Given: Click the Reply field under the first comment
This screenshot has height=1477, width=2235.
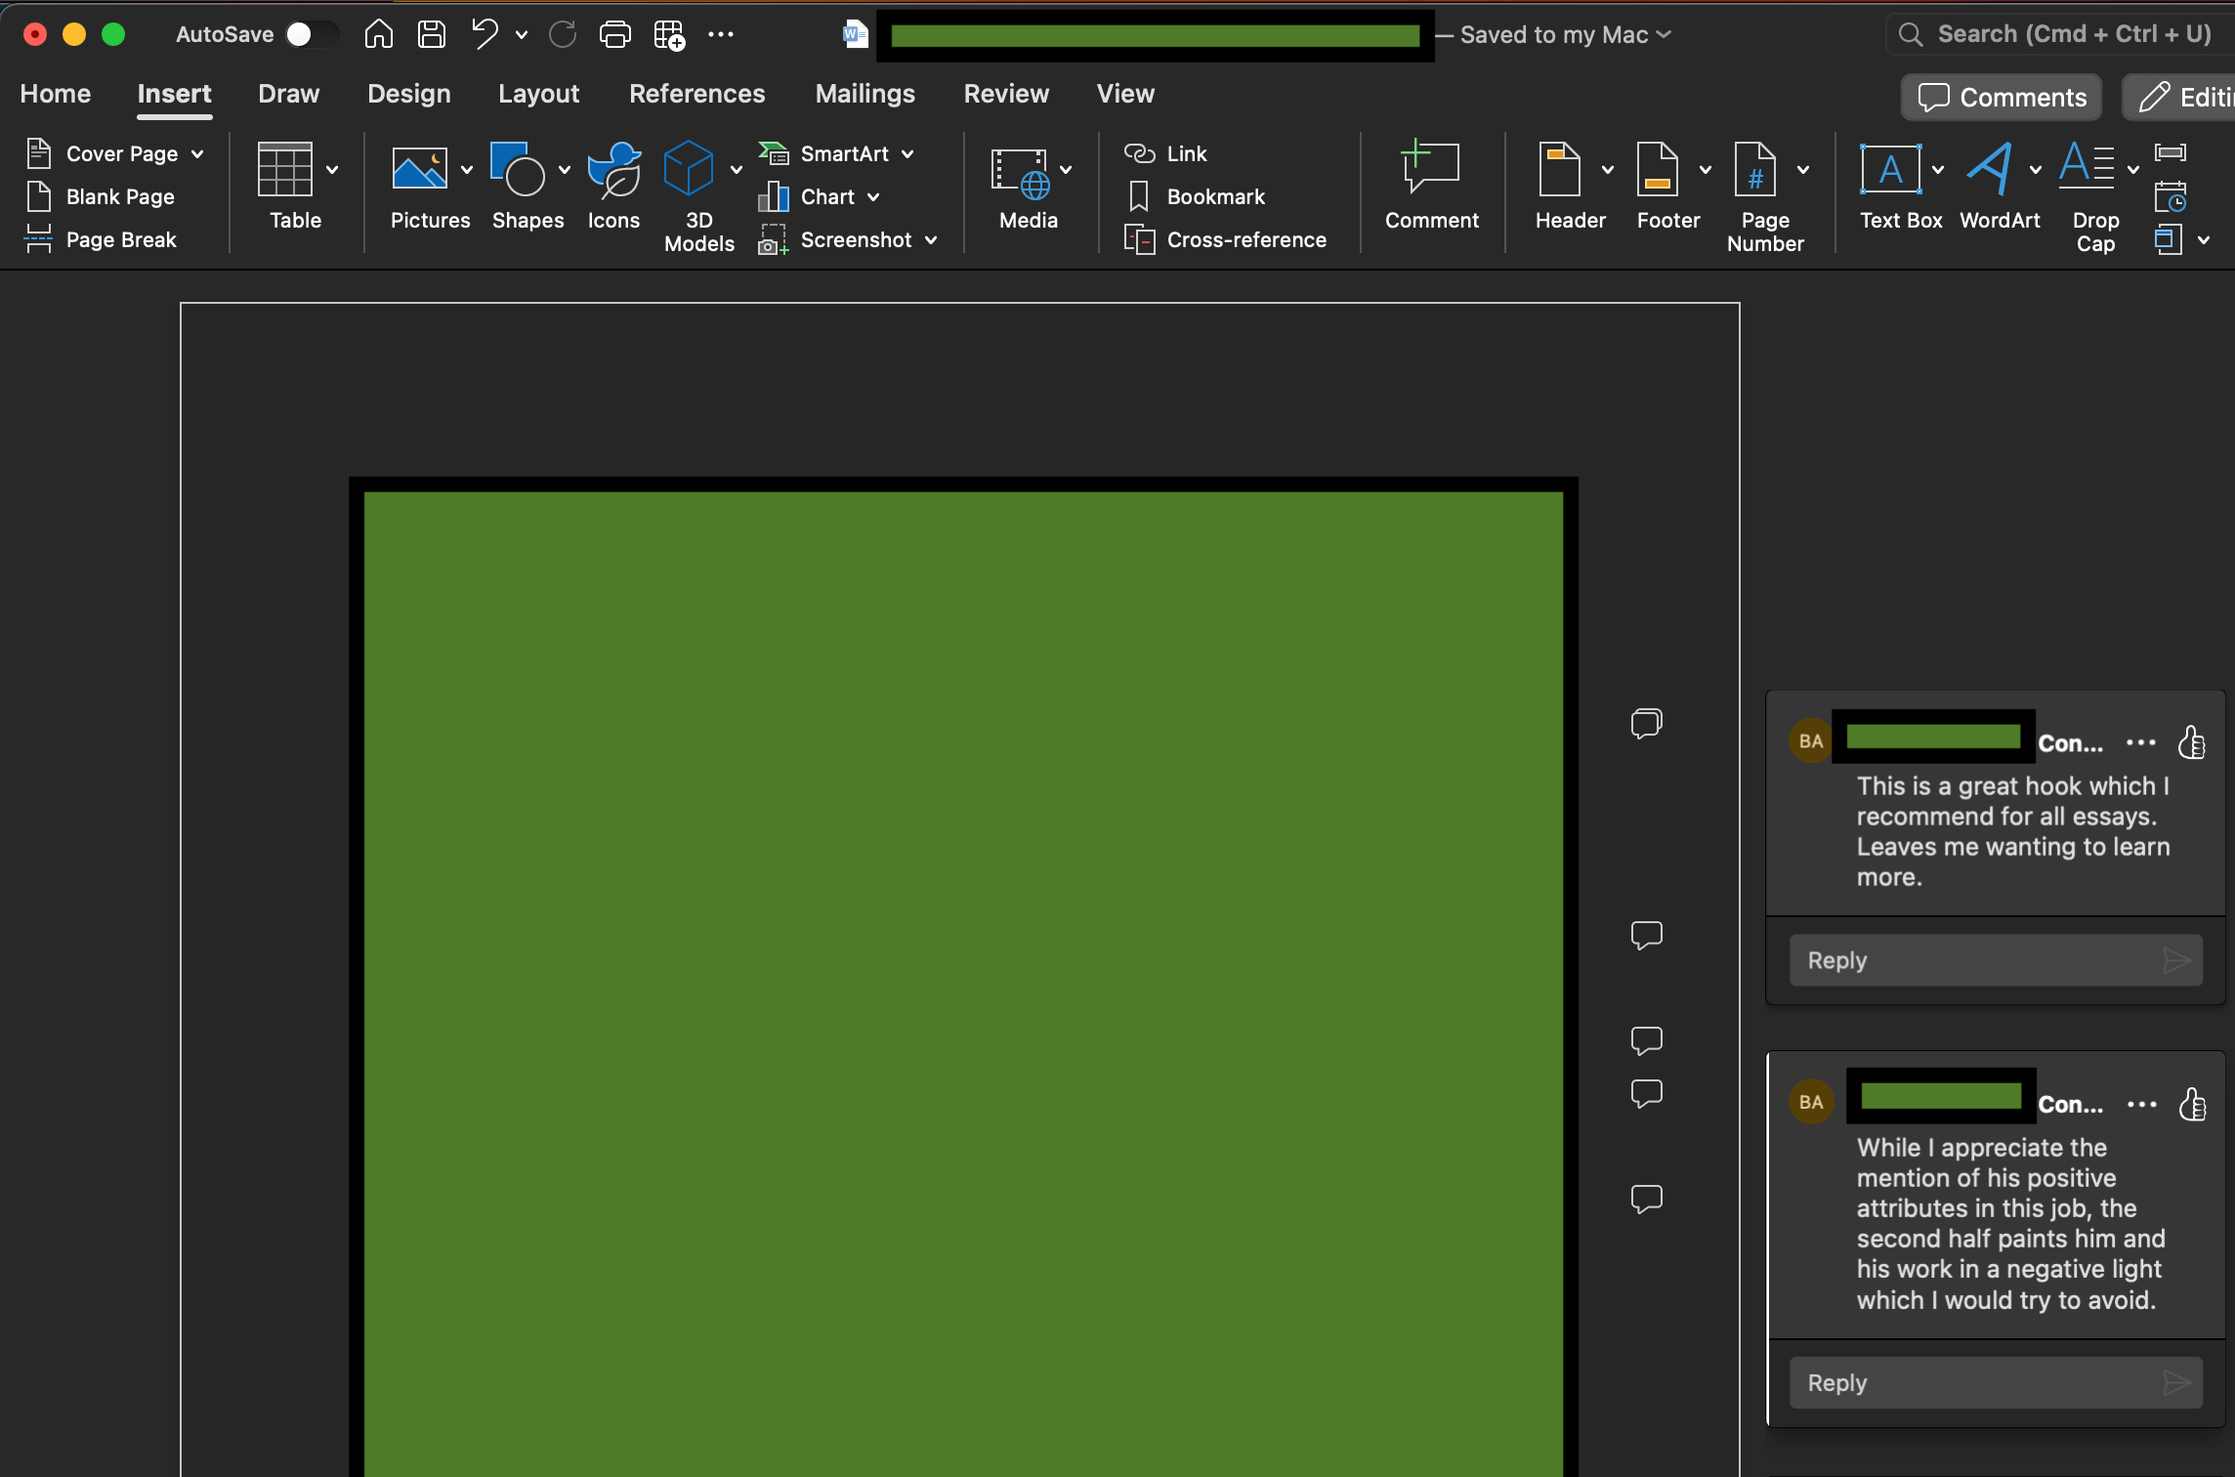Looking at the screenshot, I should tap(1996, 960).
